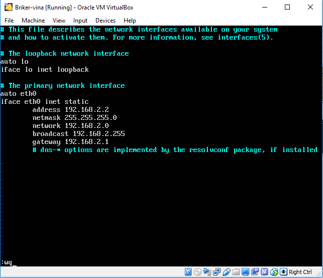Screen dimensions: 323x278
Task: Click the CPU virtualization status icon
Action: click(265, 272)
